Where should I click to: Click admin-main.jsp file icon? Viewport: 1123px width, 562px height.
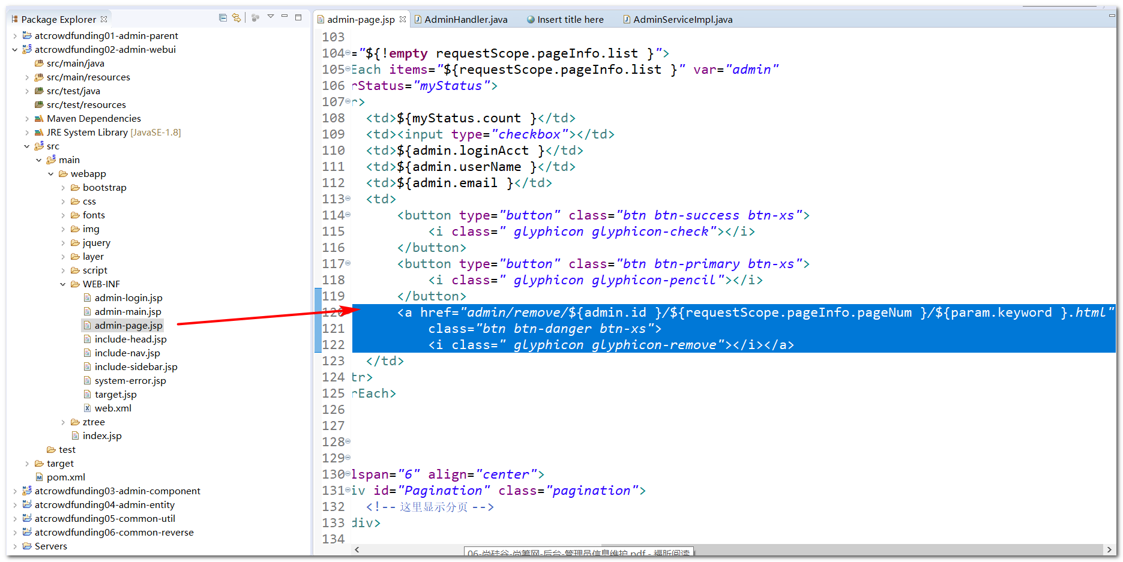click(87, 312)
